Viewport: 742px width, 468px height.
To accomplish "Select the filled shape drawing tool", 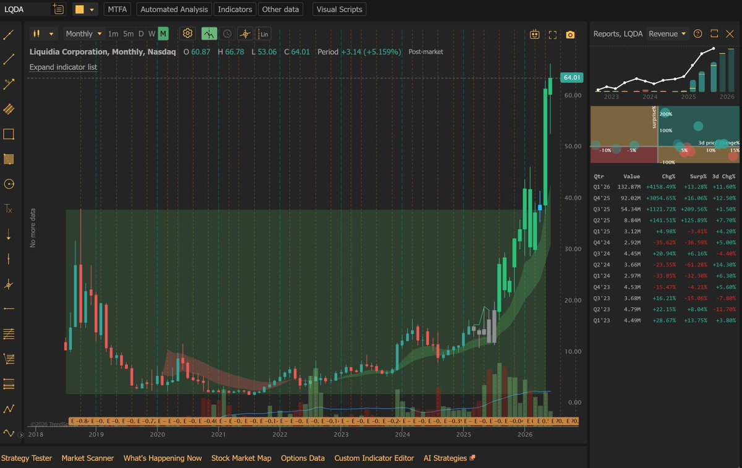I will 9,159.
